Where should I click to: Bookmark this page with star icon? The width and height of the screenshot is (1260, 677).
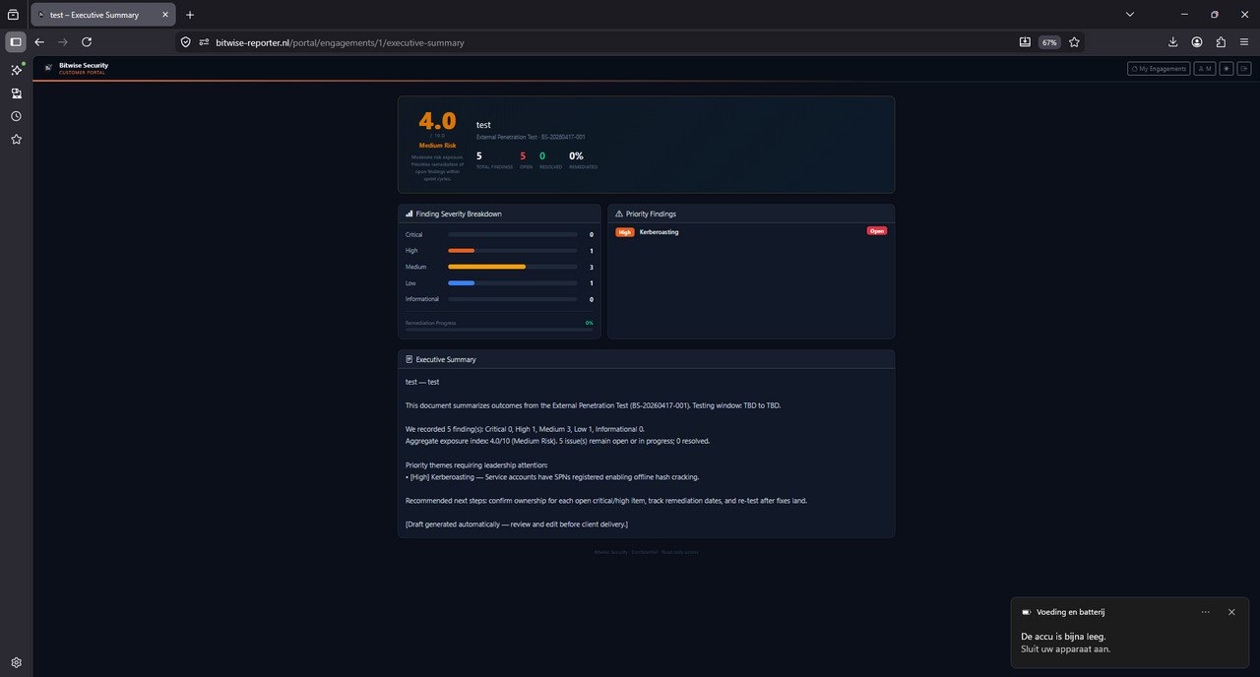coord(1074,42)
